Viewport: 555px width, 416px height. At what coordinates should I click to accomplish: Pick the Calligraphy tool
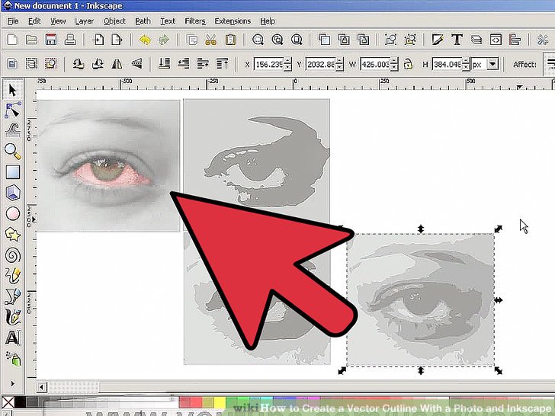pyautogui.click(x=13, y=317)
